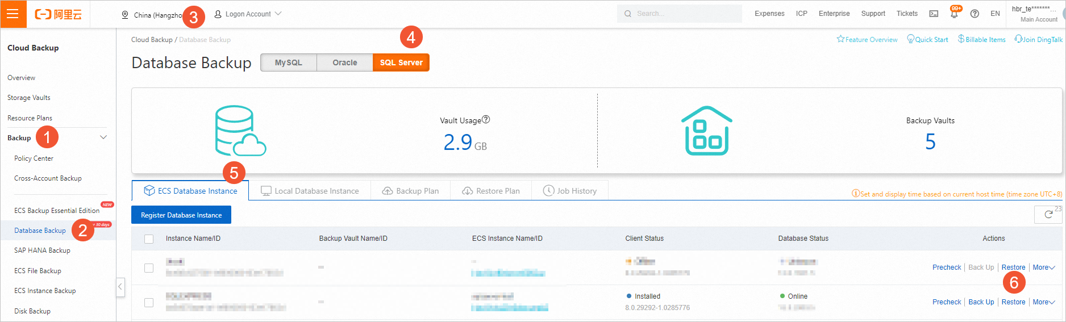Go to Resource Plans in sidebar

click(x=30, y=118)
